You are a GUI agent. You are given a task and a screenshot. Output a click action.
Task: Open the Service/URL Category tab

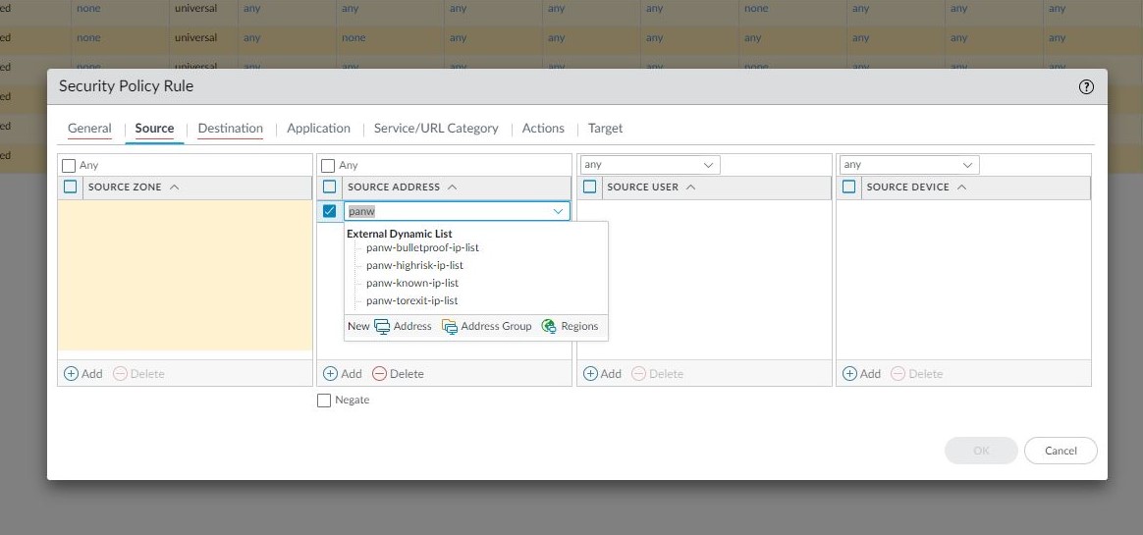tap(436, 129)
